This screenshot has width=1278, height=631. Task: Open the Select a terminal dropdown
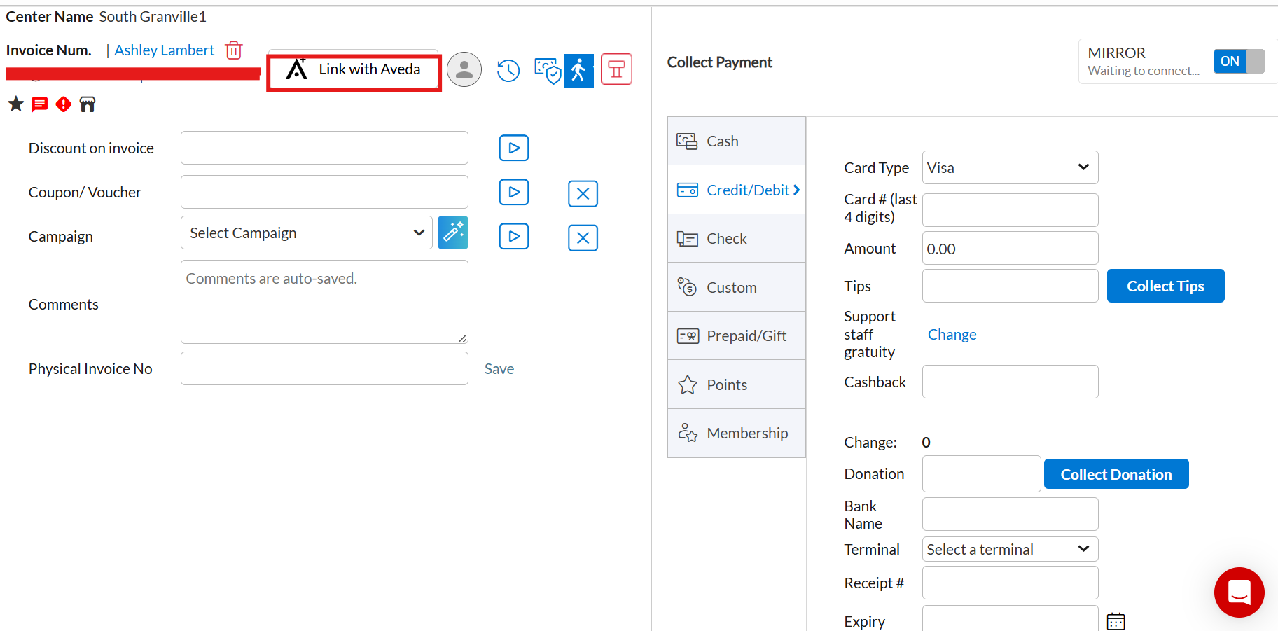1010,549
